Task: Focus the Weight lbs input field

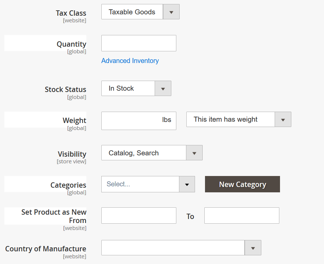Action: coord(132,121)
